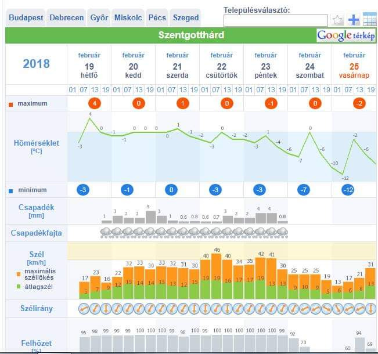Open the Győr city tab
Viewport: 378px width, 354px height.
point(99,18)
